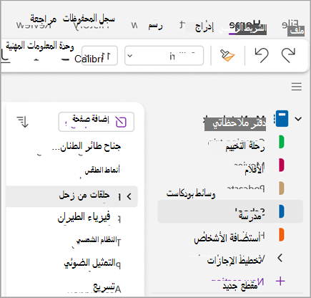This screenshot has width=311, height=298.
Task: Select the green section tab icon
Action: pyautogui.click(x=282, y=142)
